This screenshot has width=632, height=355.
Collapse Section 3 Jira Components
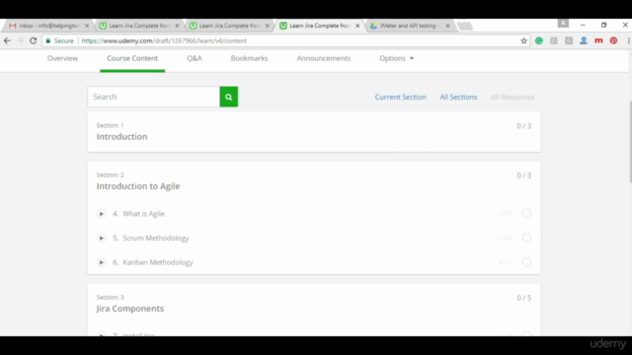click(x=314, y=304)
